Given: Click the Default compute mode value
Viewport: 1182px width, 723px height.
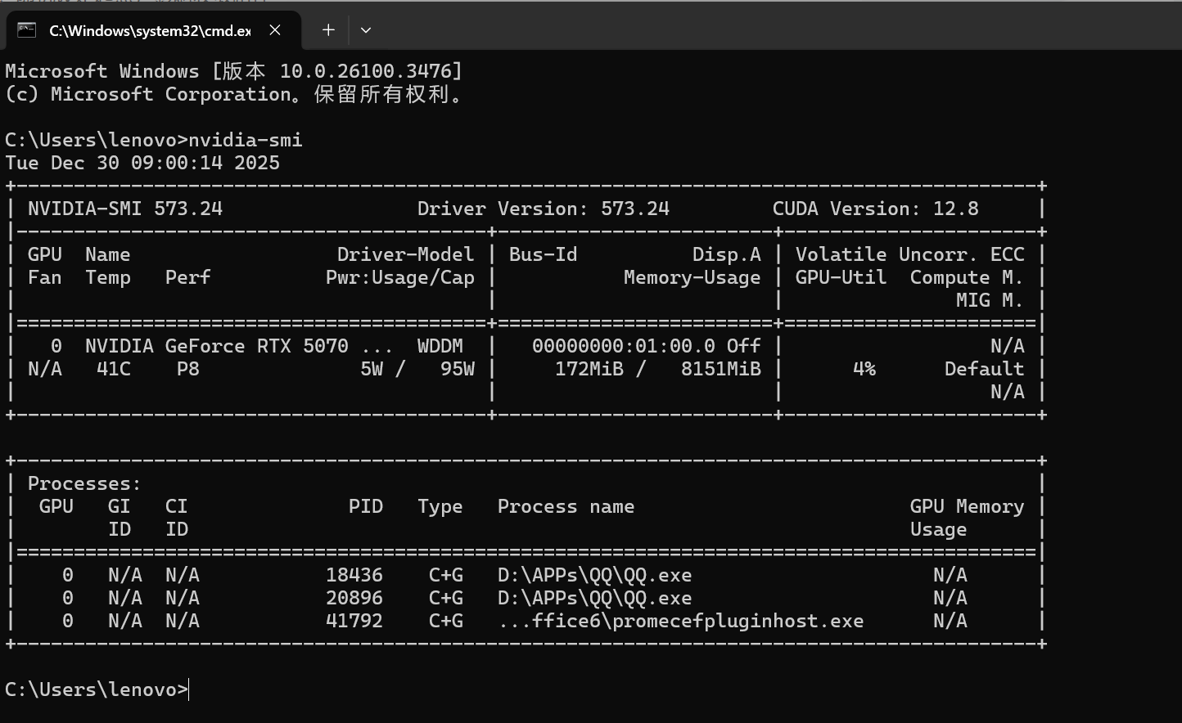Looking at the screenshot, I should (x=985, y=369).
